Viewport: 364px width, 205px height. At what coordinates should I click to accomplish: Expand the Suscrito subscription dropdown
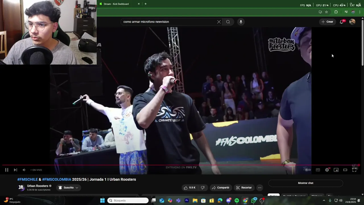coord(68,188)
